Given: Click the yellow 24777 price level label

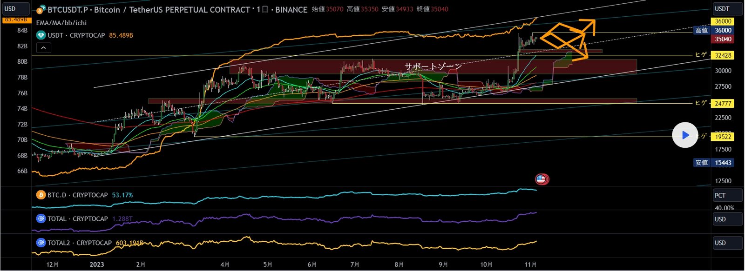Looking at the screenshot, I should [x=723, y=104].
